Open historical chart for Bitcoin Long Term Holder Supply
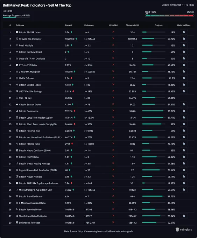This screenshot has height=238, width=197. click(x=184, y=118)
